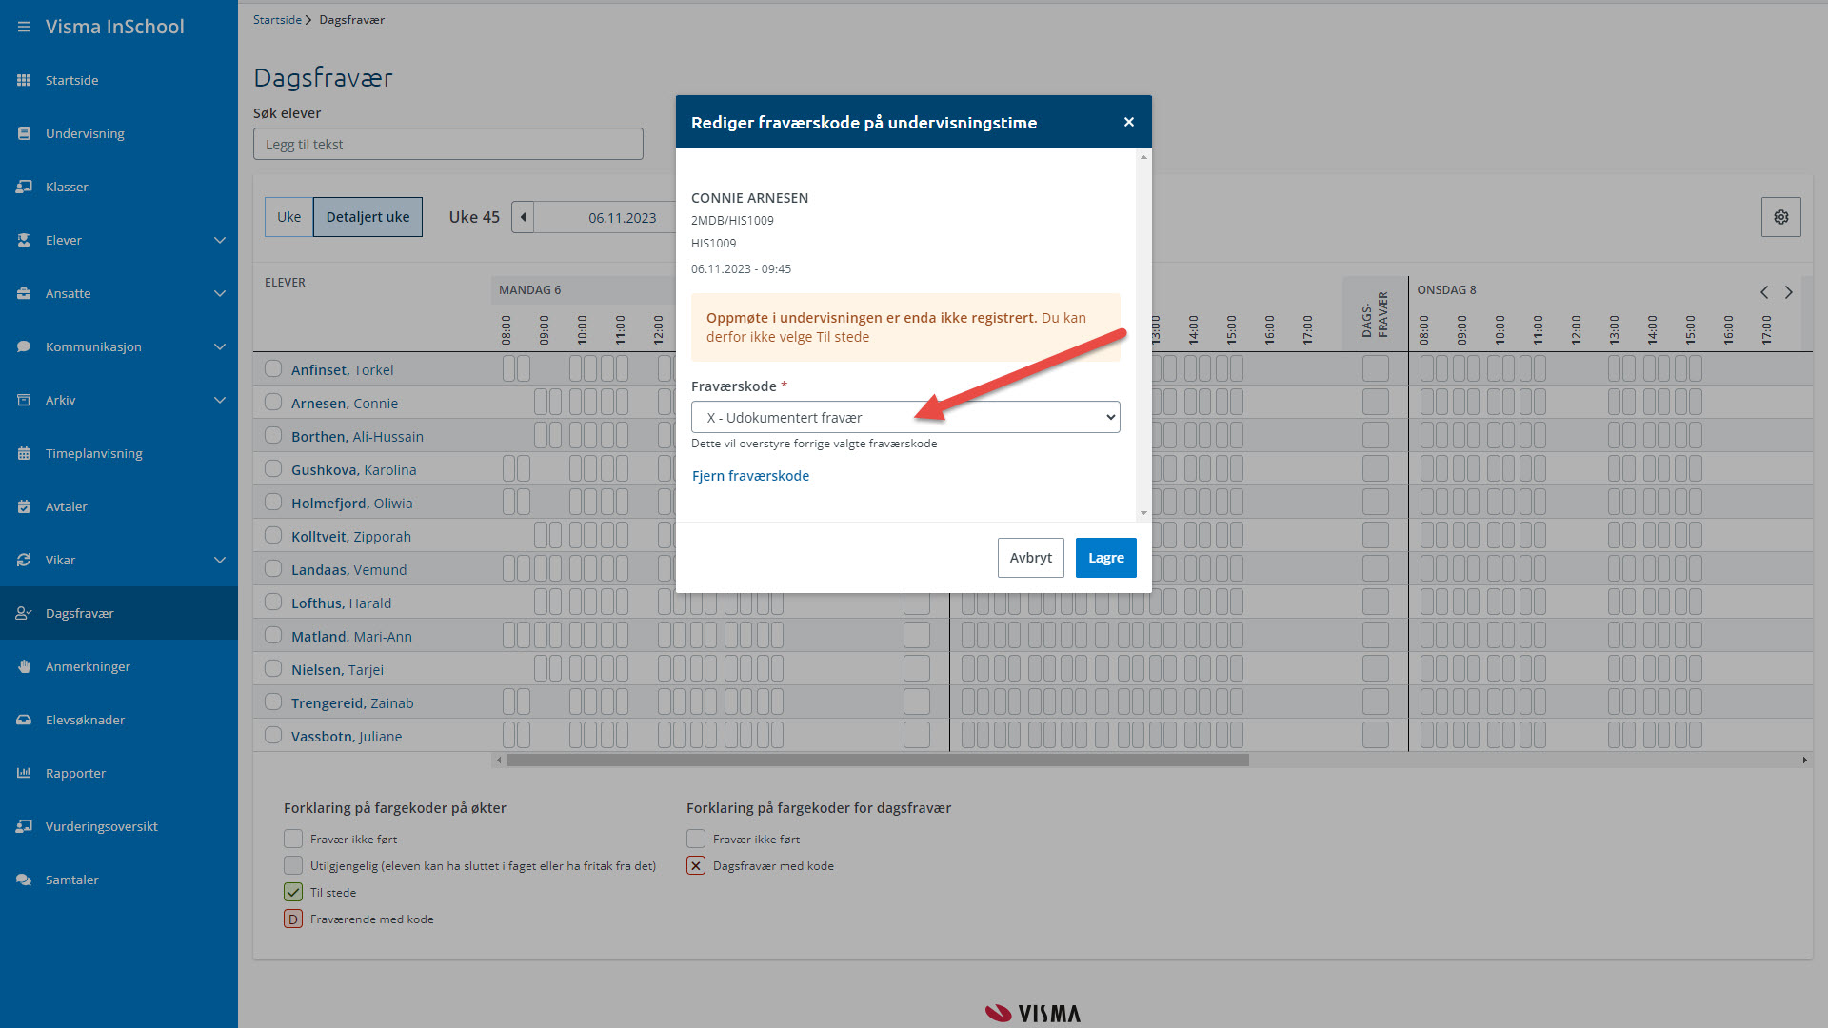The width and height of the screenshot is (1828, 1028).
Task: Click the horizontal table scrollbar
Action: tap(878, 761)
